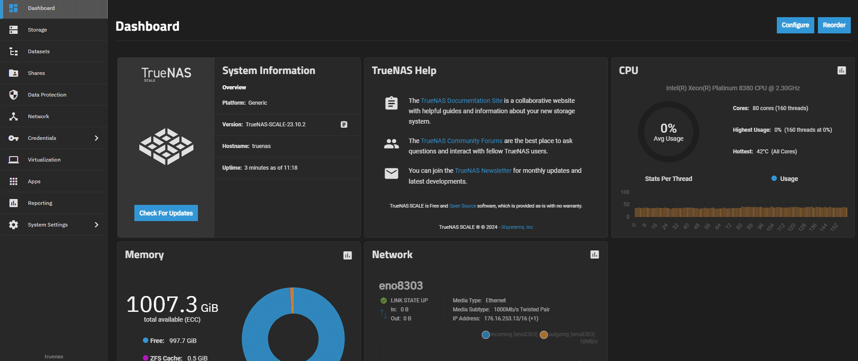
Task: Click the TrueNAS cube product image
Action: (x=166, y=146)
